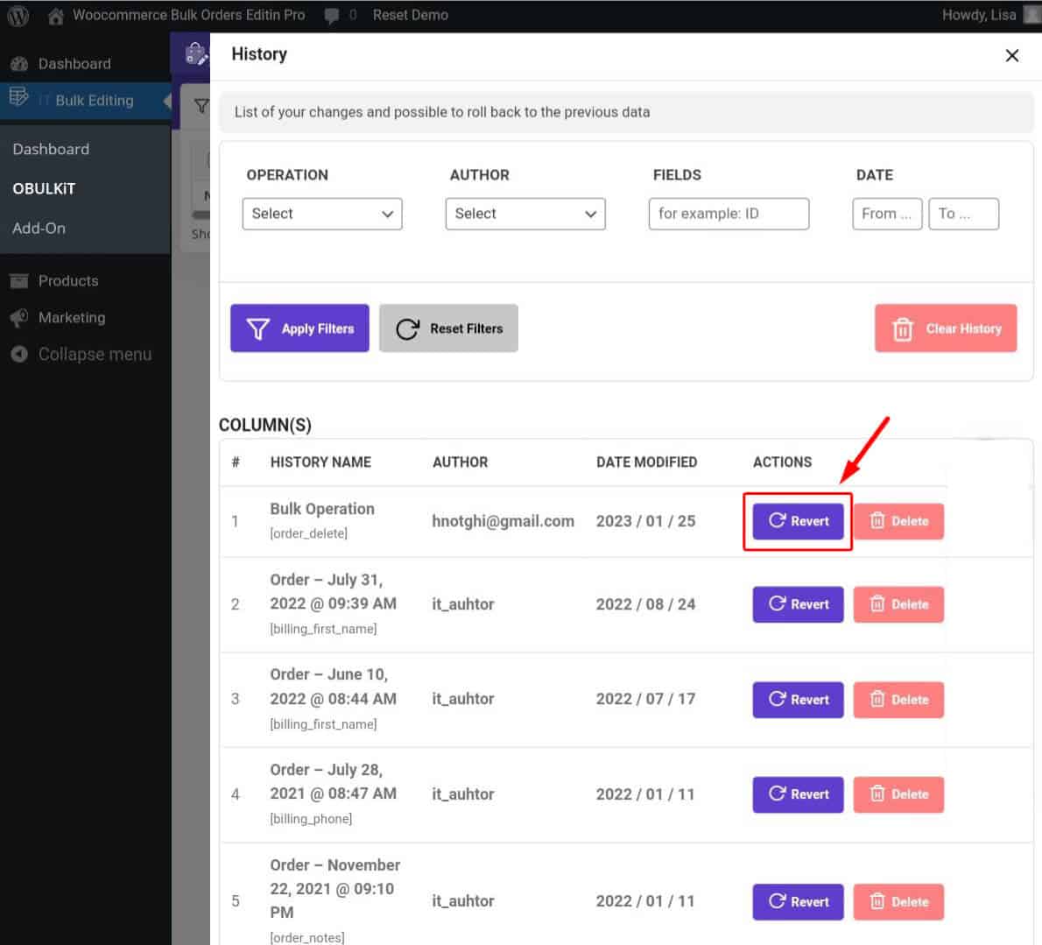Click the home icon next to site name
This screenshot has width=1042, height=945.
coord(54,15)
